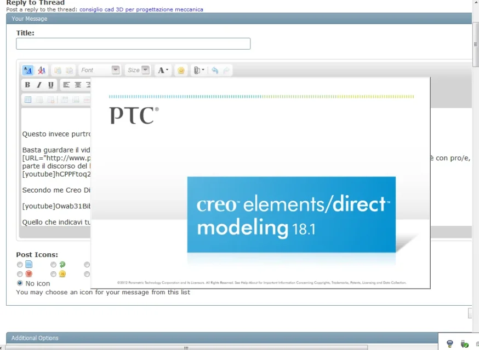
Task: Select the yellow sad face post icon radio
Action: pyautogui.click(x=54, y=274)
